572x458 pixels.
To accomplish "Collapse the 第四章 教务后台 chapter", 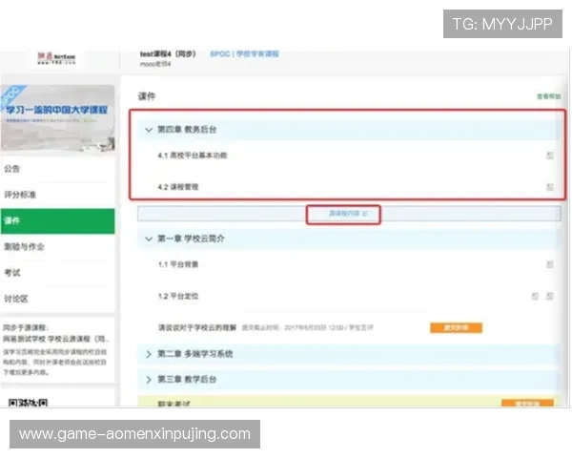I will tap(149, 130).
